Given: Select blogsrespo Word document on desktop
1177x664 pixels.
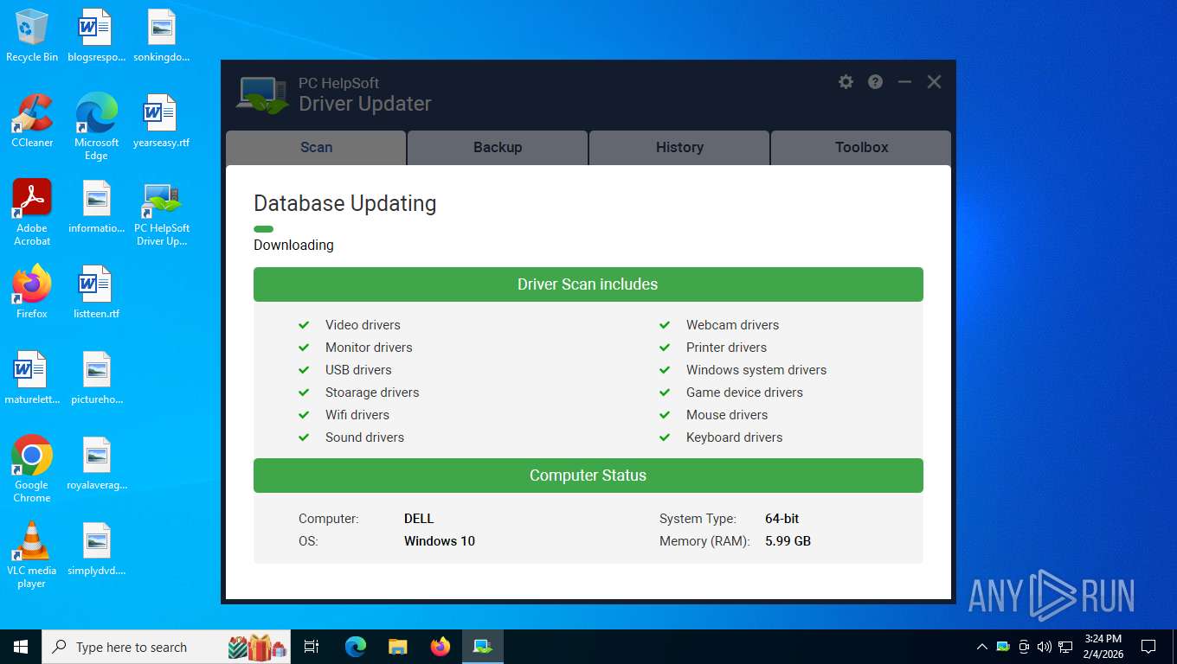Looking at the screenshot, I should [x=96, y=35].
